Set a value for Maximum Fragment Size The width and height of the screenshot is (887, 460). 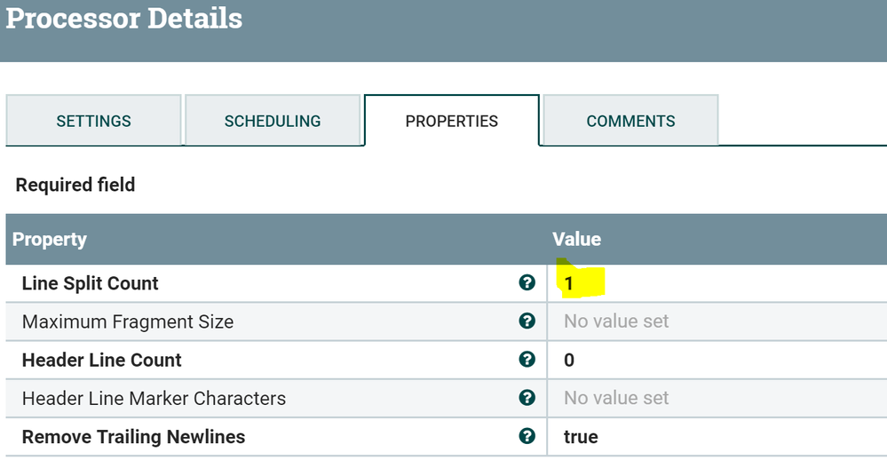(616, 321)
